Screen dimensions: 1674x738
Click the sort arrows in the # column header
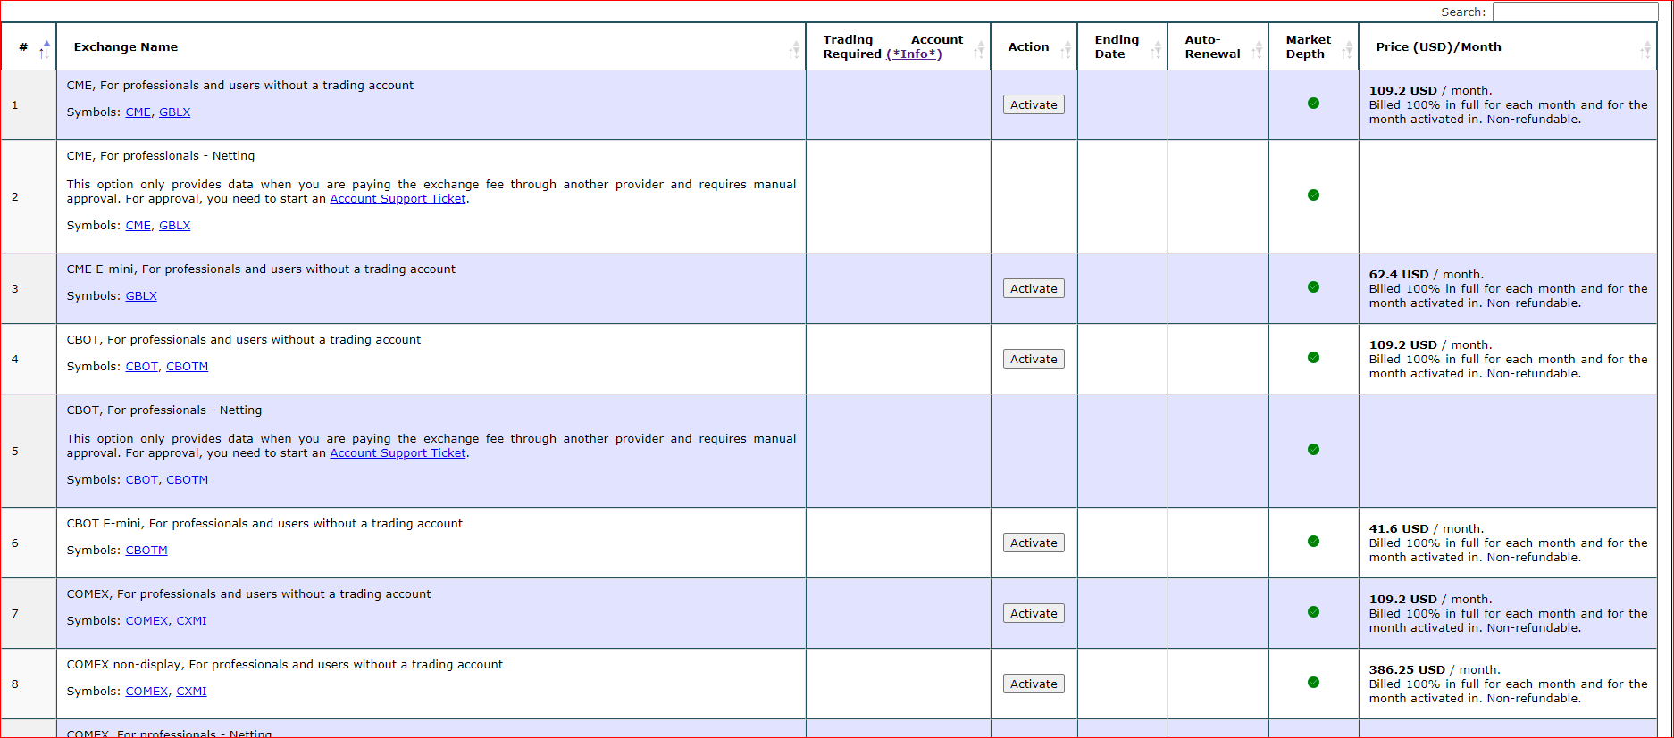(x=45, y=49)
